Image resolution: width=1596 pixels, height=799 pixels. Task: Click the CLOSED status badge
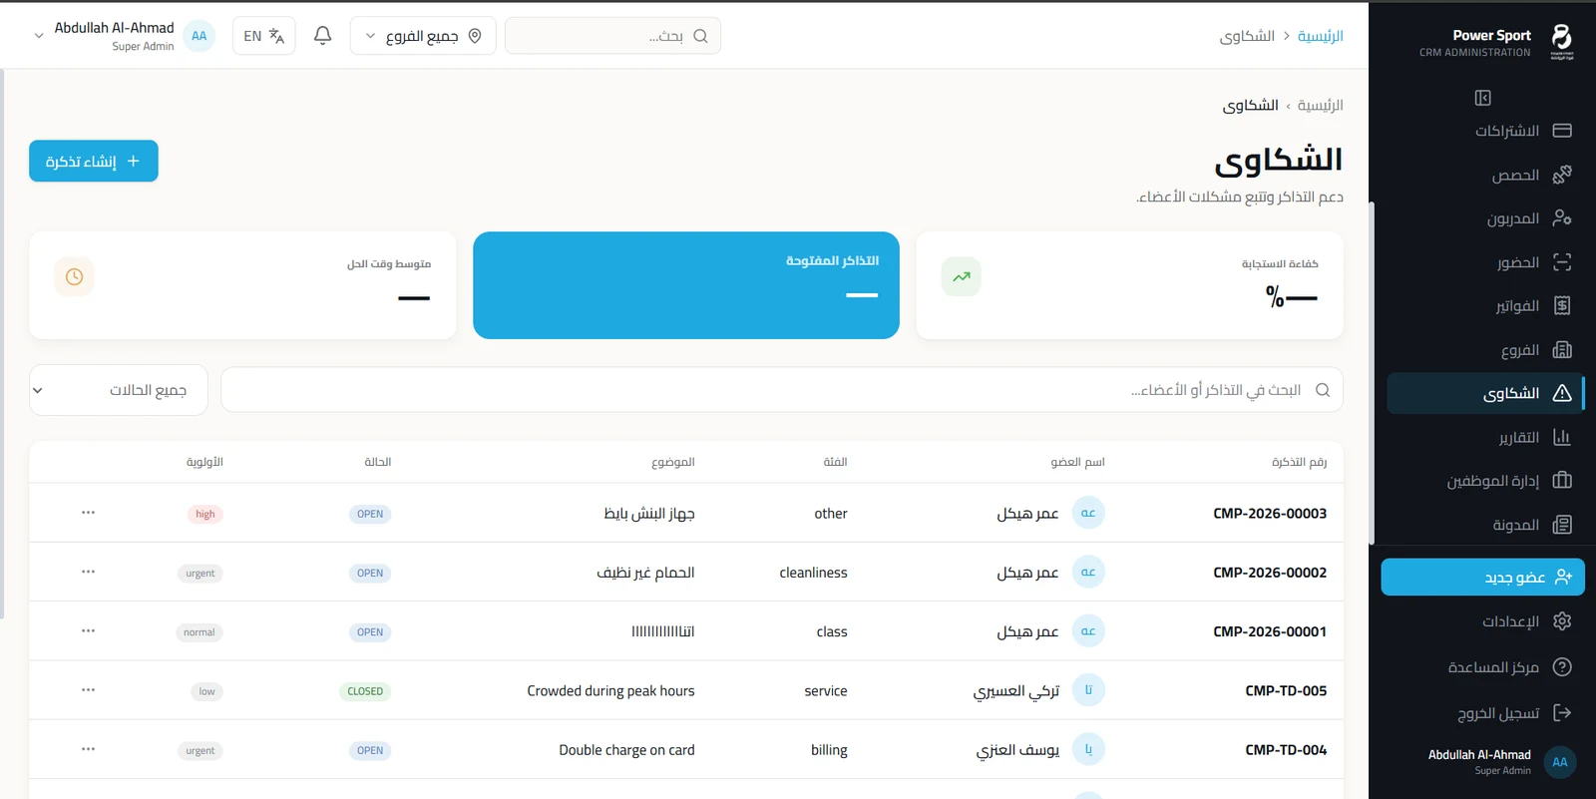pyautogui.click(x=365, y=691)
